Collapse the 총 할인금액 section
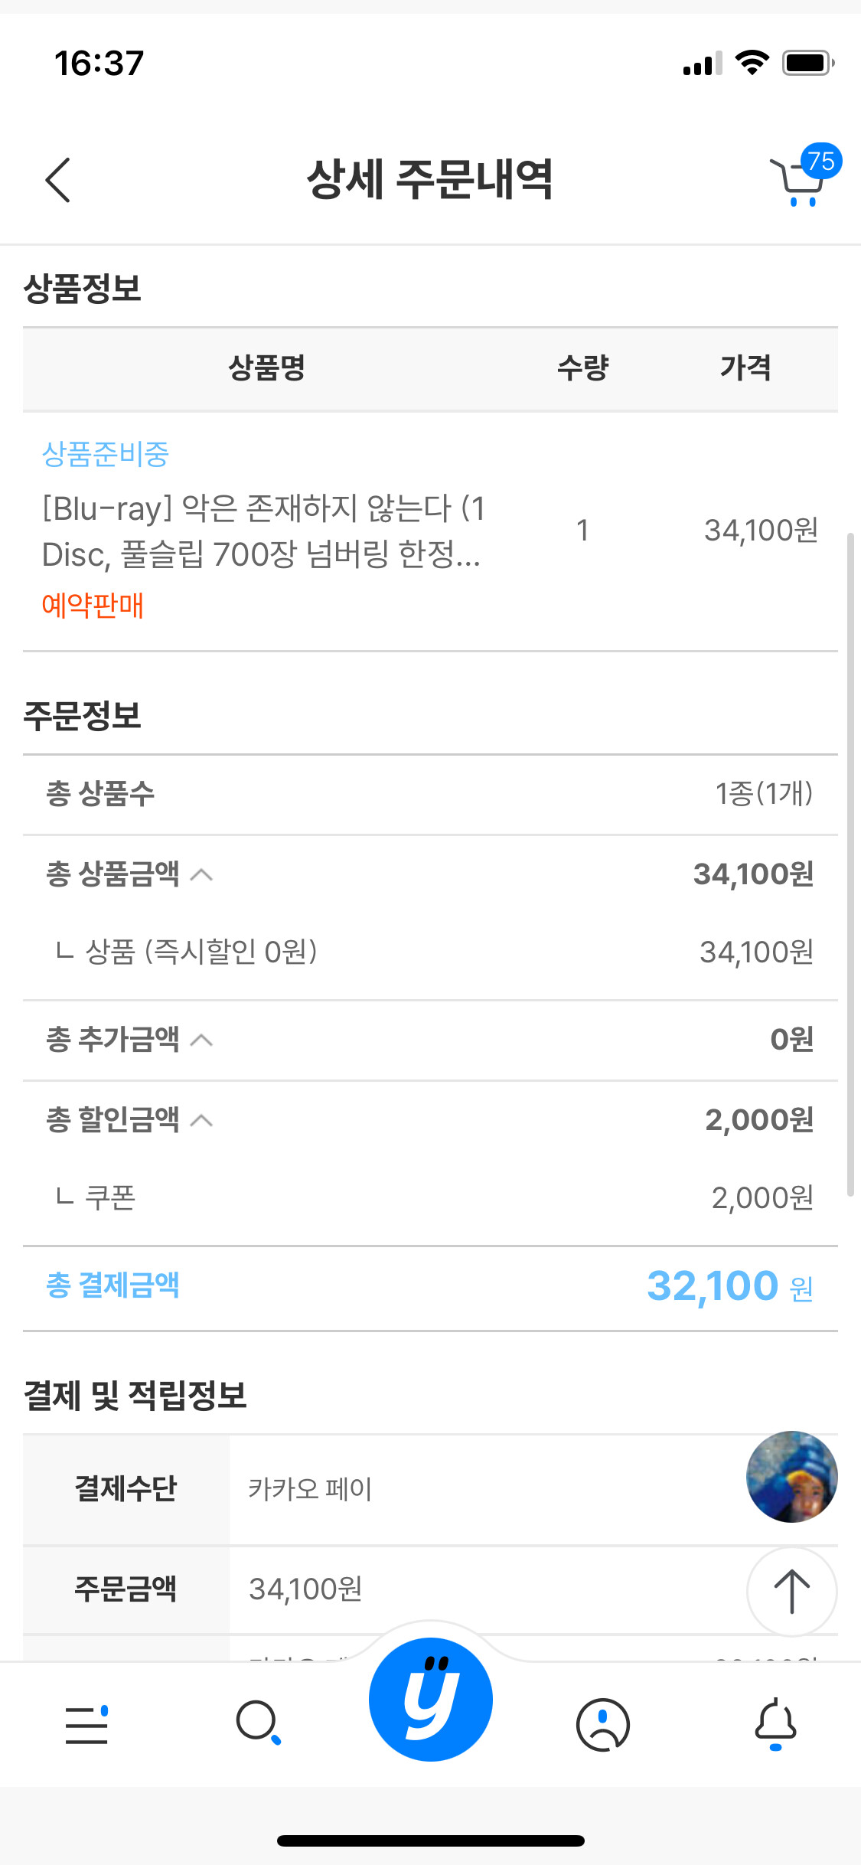 [201, 1121]
